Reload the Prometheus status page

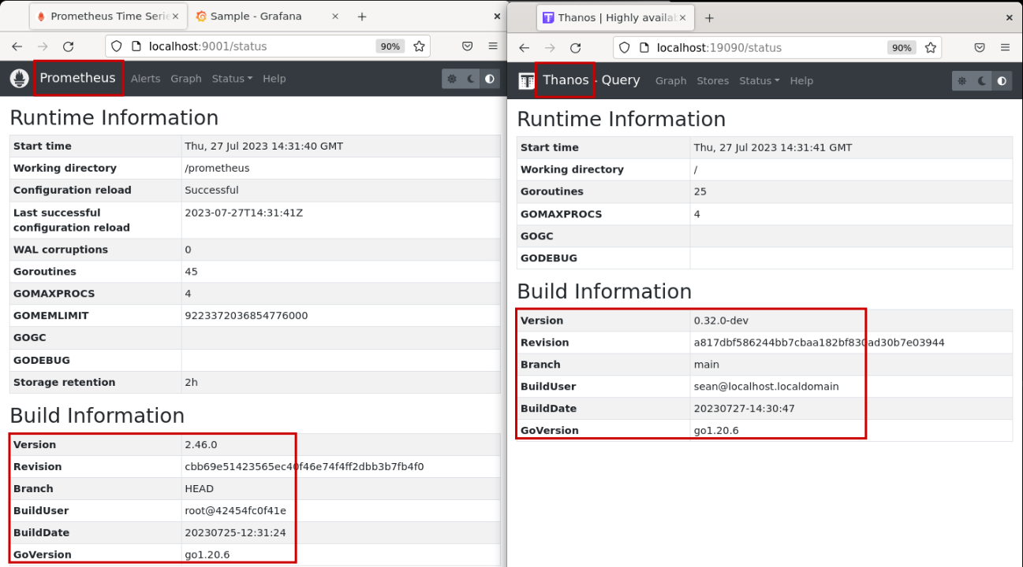[x=69, y=46]
